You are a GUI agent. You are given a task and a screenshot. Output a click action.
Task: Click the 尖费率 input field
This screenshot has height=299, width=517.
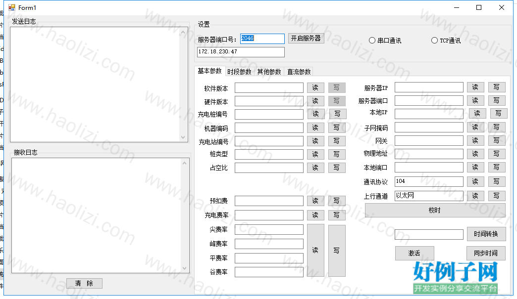coord(269,230)
